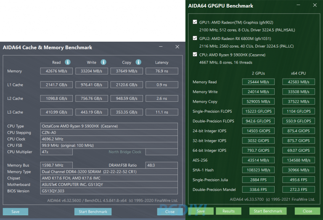This screenshot has height=220, width=323.
Task: Select Memory Copy value 37649 MB/s
Action: coord(127,71)
